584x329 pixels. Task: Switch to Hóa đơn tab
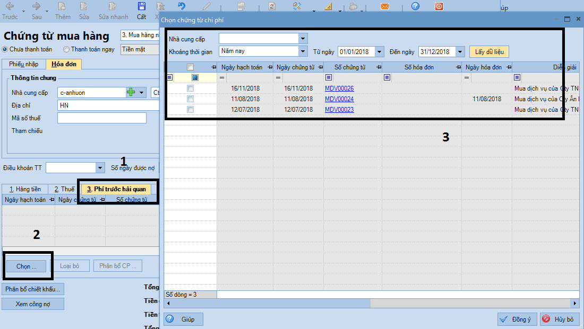pyautogui.click(x=64, y=64)
